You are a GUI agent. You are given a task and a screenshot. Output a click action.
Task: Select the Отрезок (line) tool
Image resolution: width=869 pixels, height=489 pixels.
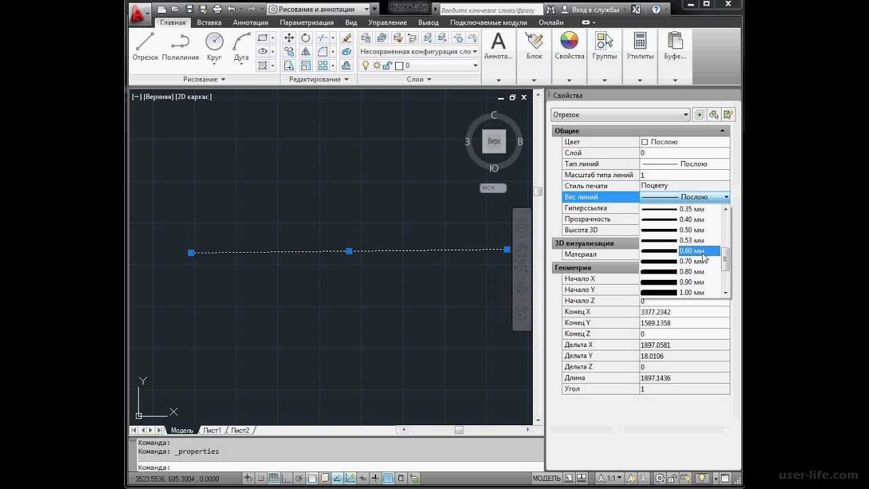(x=145, y=48)
